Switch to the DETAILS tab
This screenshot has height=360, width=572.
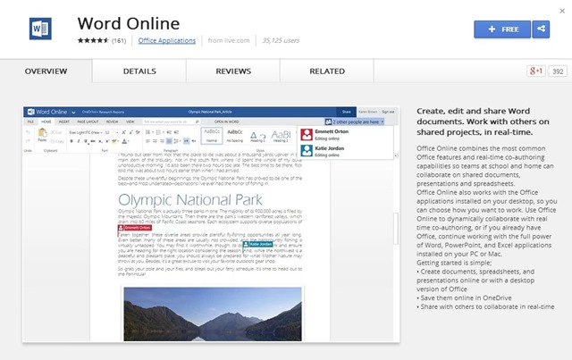pos(139,71)
